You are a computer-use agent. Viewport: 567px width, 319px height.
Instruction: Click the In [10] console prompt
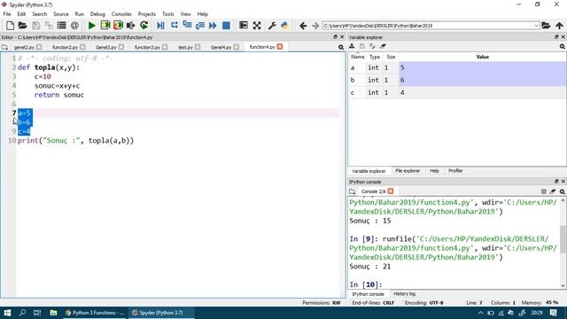(x=366, y=284)
